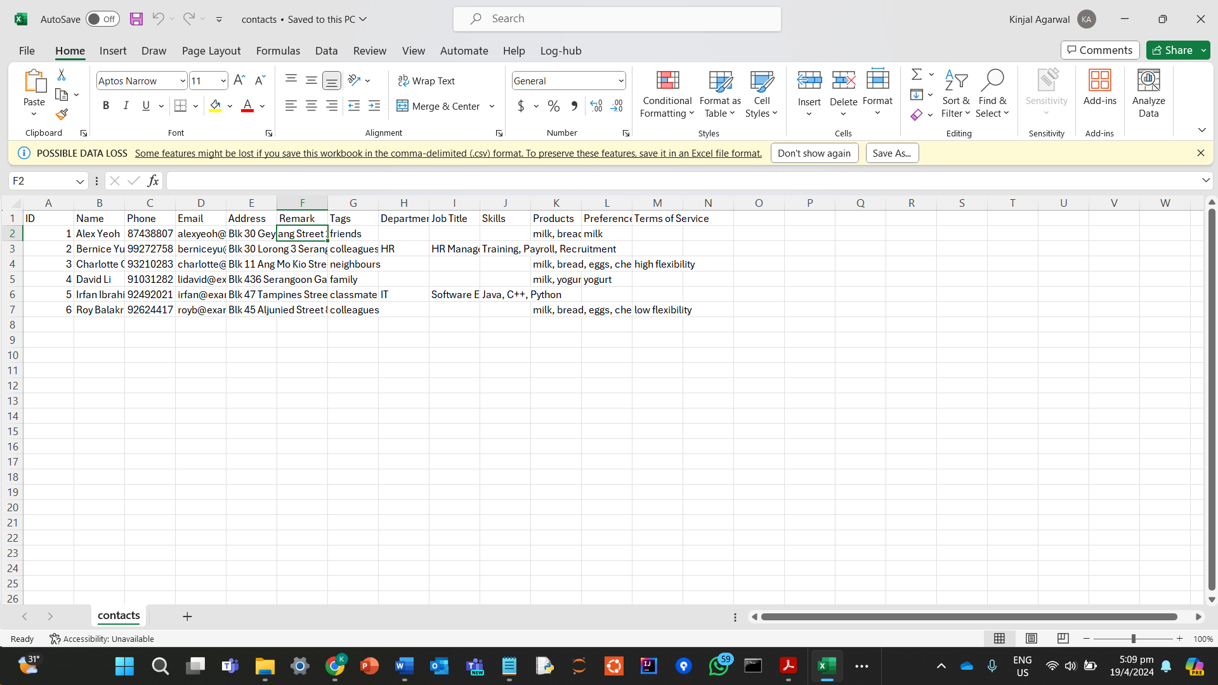Open the Page Layout tab
Viewport: 1218px width, 685px height.
pyautogui.click(x=211, y=51)
